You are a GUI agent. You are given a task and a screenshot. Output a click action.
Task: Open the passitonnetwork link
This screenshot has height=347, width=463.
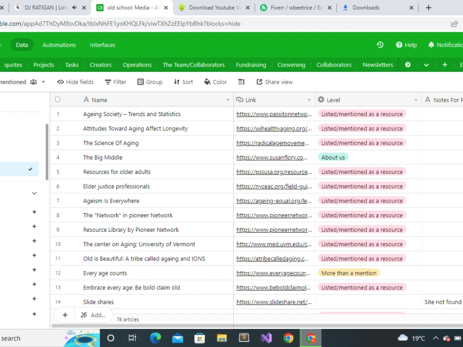coord(274,114)
